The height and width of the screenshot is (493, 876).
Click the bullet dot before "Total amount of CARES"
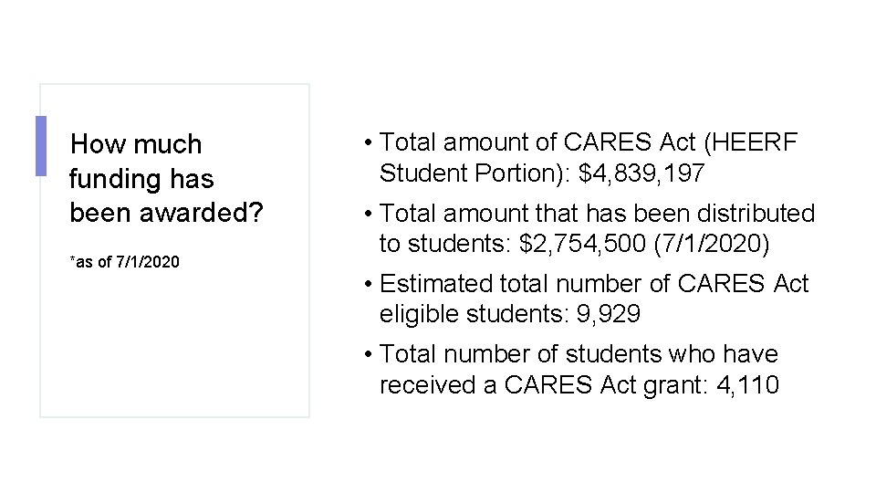coord(367,142)
